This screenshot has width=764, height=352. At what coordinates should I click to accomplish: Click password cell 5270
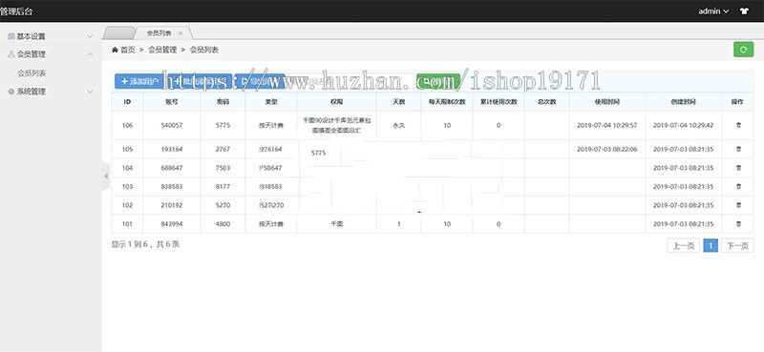click(x=223, y=205)
